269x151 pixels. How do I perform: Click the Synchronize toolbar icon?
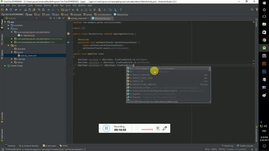[11, 10]
